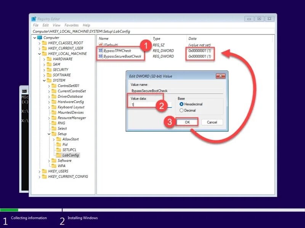
Task: Select the LabConfig folder icon
Action: [59, 155]
